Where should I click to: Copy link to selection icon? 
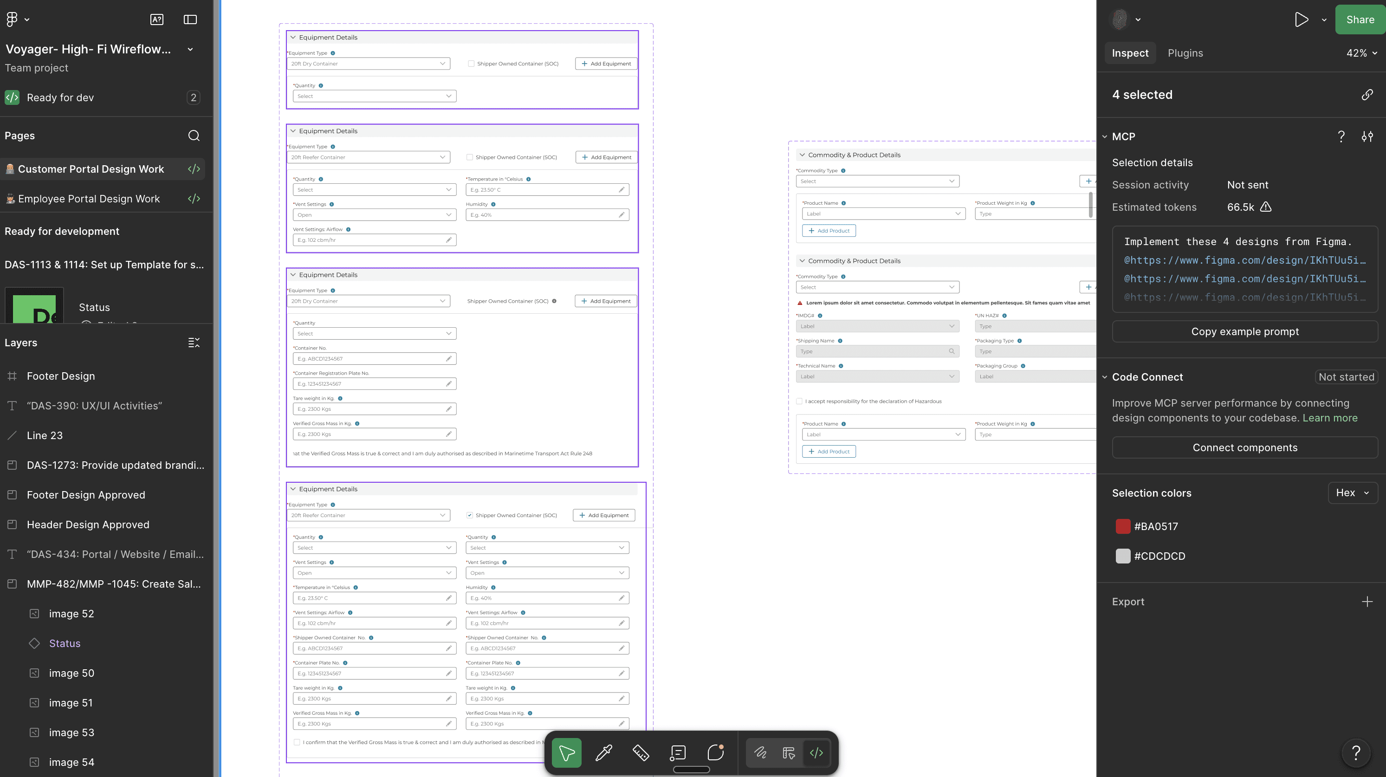tap(1367, 95)
